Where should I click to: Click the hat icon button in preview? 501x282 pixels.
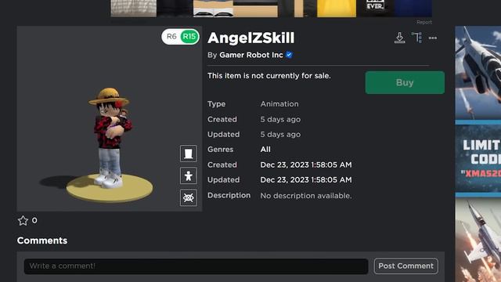coord(189,154)
